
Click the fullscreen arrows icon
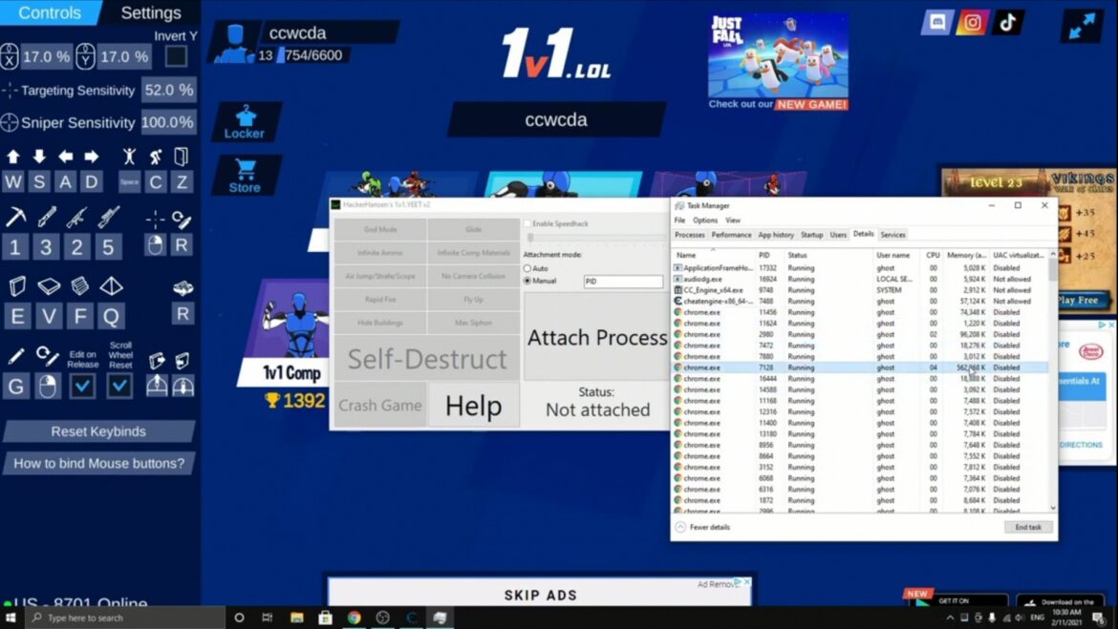(x=1082, y=26)
